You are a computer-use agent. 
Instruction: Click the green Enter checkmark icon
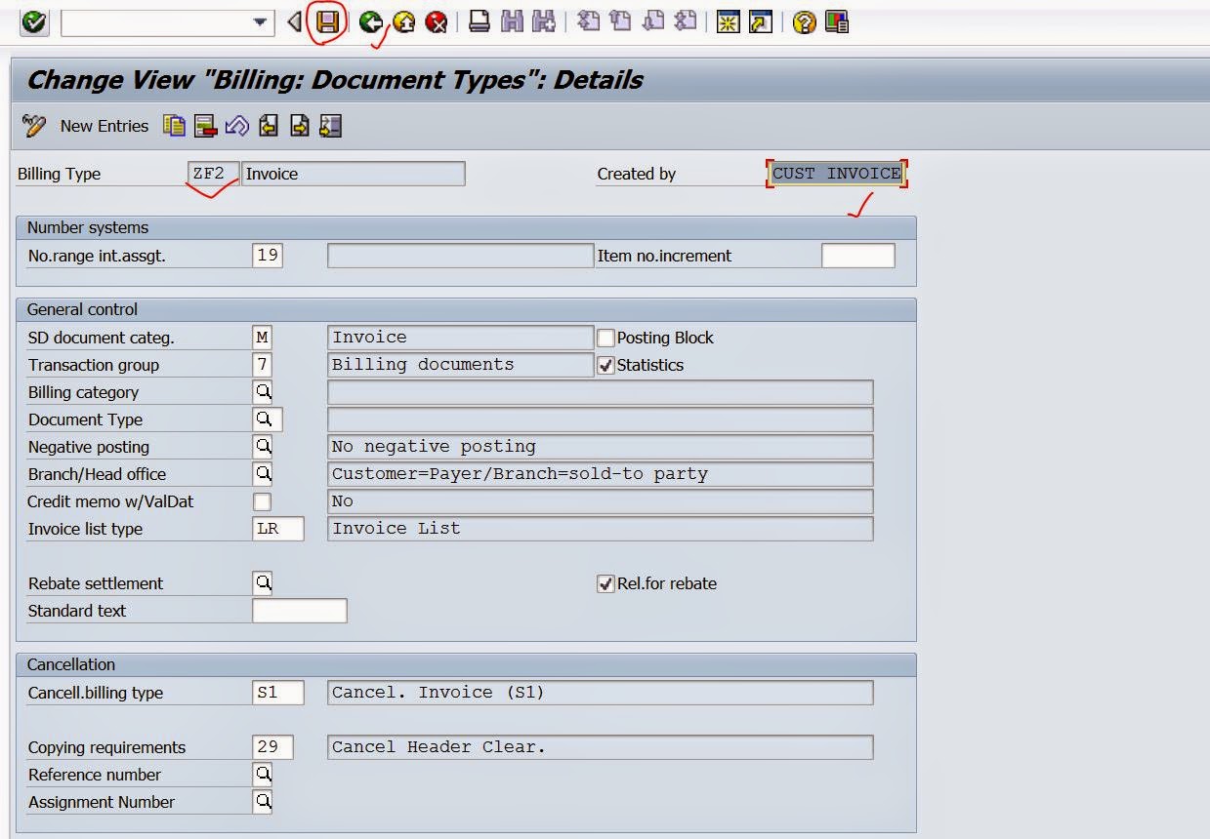(34, 21)
